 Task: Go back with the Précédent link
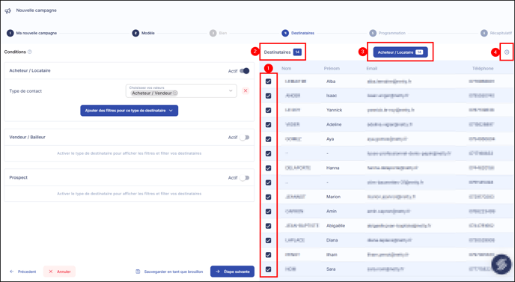[x=23, y=272]
